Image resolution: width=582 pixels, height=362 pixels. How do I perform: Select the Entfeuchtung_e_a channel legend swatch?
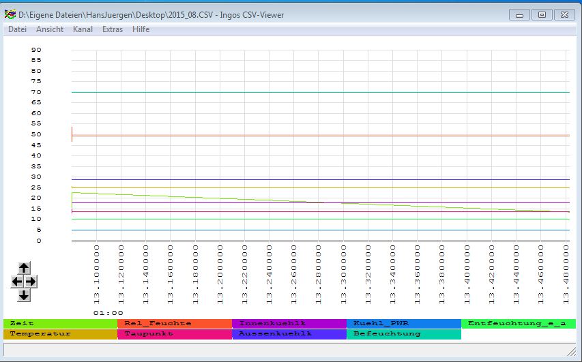pos(519,323)
